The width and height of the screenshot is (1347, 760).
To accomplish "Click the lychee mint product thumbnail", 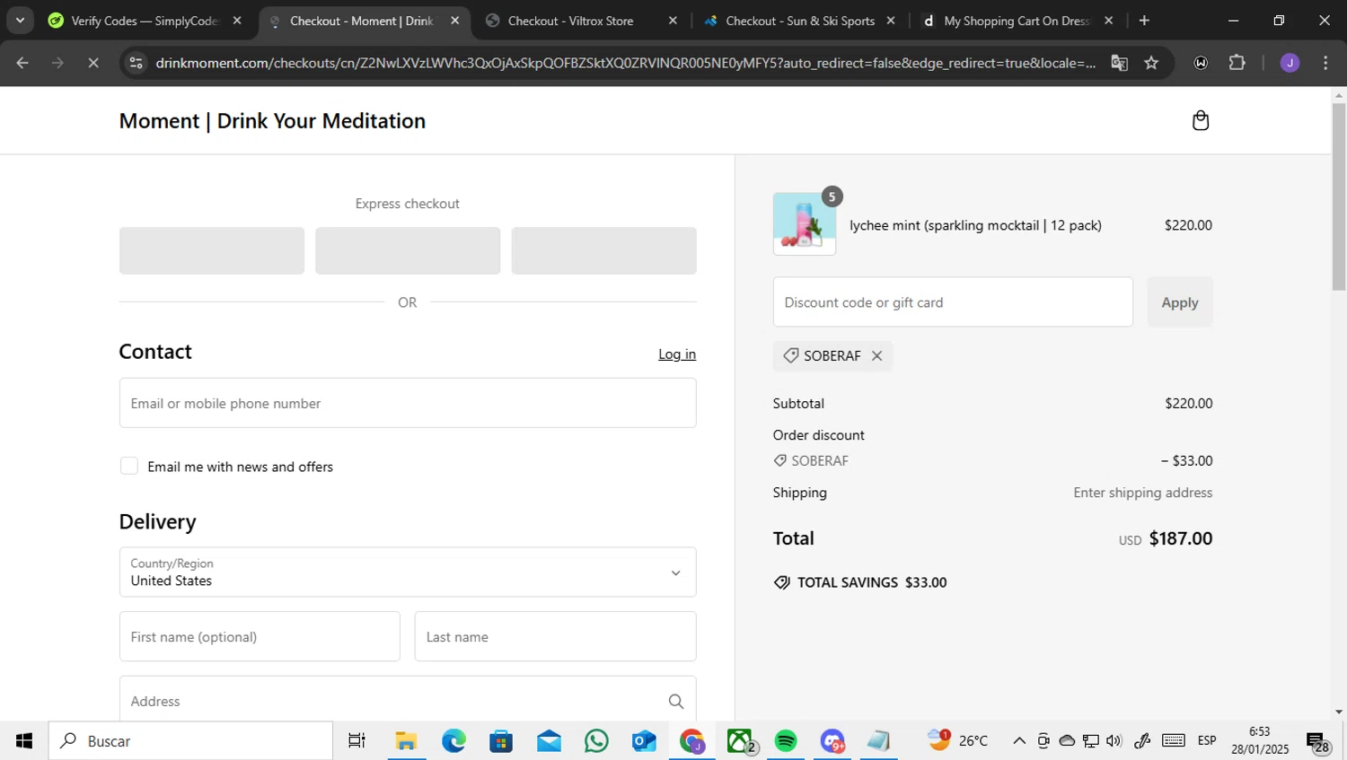I will pyautogui.click(x=805, y=224).
